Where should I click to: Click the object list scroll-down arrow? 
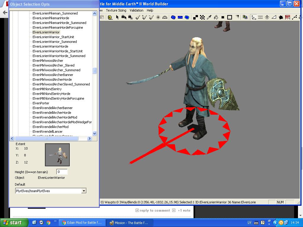point(94,133)
